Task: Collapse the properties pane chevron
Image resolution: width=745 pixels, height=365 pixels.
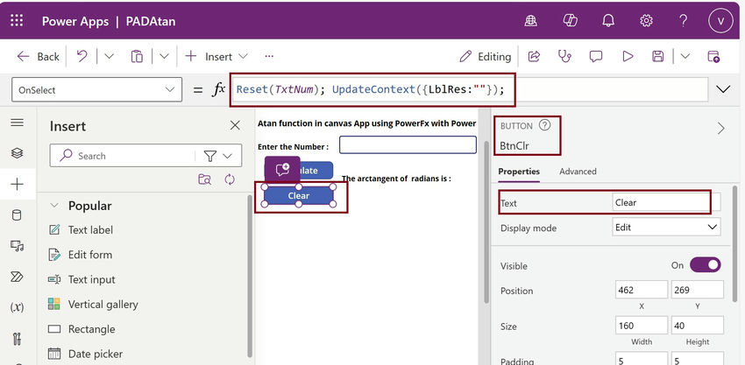Action: (721, 129)
